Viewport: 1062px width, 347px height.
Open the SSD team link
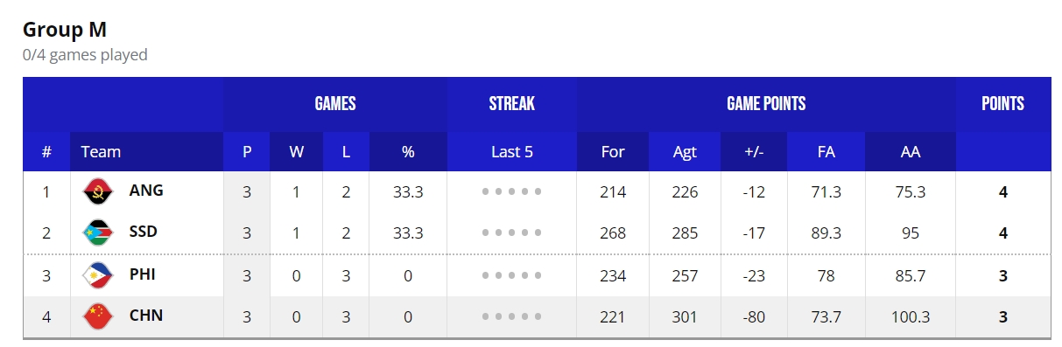144,232
